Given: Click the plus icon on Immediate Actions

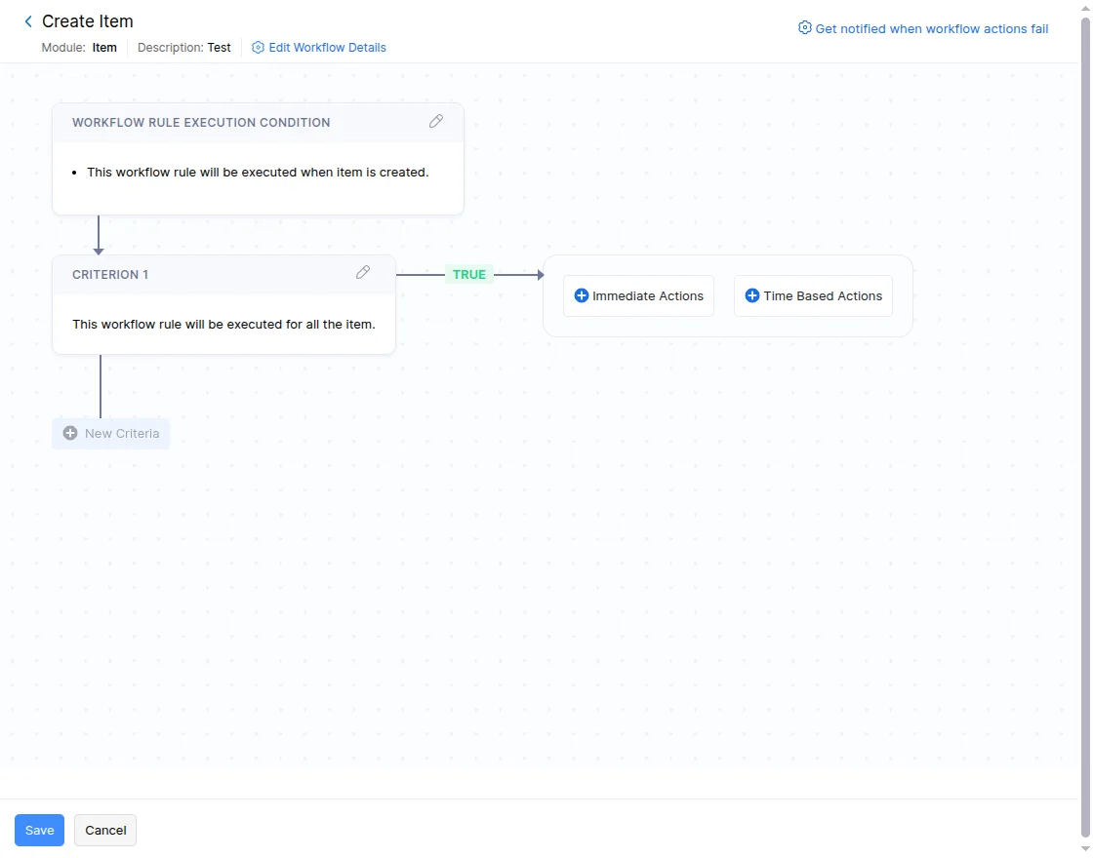Looking at the screenshot, I should click(581, 296).
